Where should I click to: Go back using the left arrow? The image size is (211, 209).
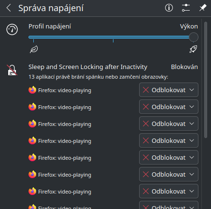(9, 8)
